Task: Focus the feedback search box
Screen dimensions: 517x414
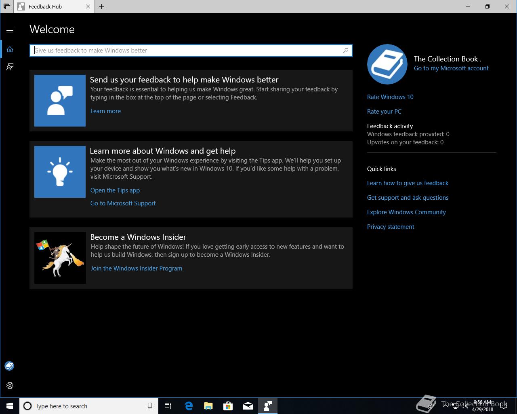Action: pyautogui.click(x=191, y=51)
